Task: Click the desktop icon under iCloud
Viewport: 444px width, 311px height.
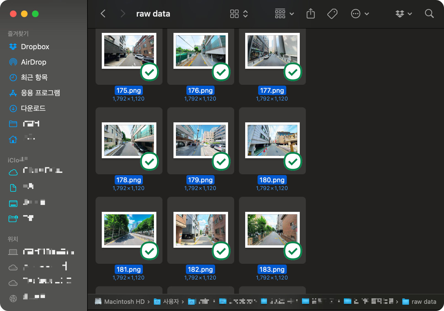Action: pos(13,204)
